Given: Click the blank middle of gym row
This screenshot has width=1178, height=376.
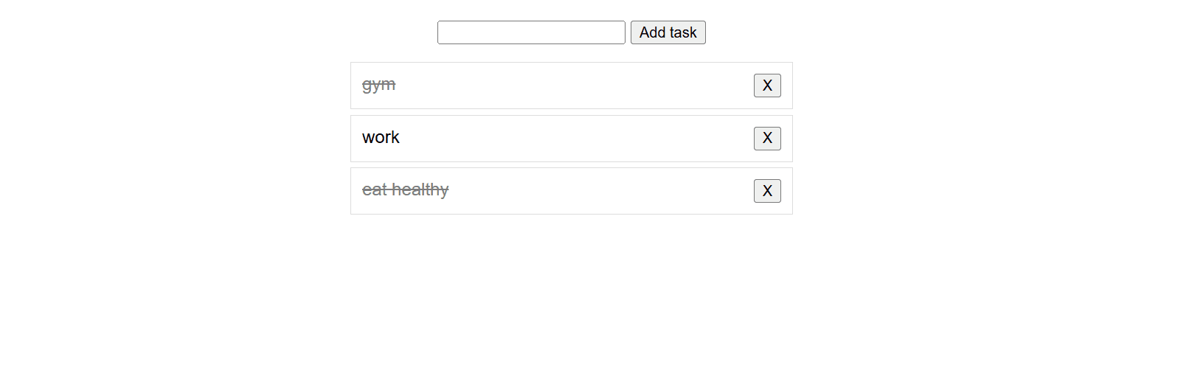Looking at the screenshot, I should (572, 86).
